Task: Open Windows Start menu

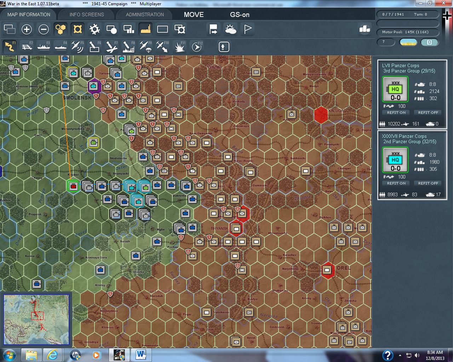Action: pyautogui.click(x=9, y=354)
